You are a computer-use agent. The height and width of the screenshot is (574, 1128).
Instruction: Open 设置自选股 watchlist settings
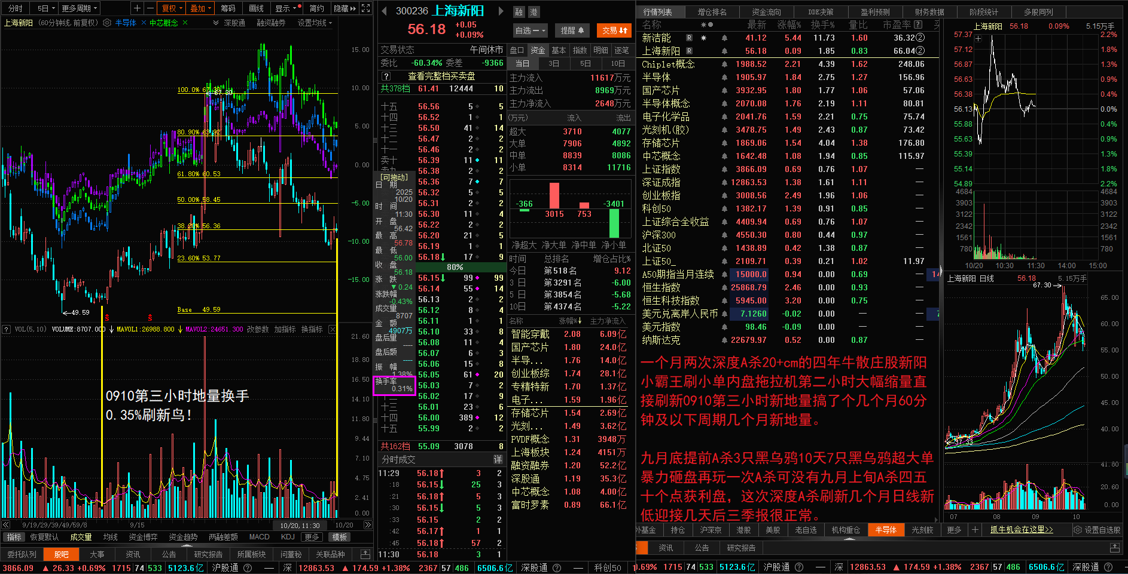click(1097, 530)
